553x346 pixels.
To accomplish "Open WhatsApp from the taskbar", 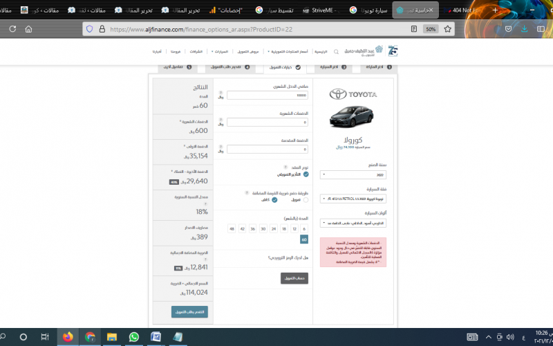I will pos(134,337).
